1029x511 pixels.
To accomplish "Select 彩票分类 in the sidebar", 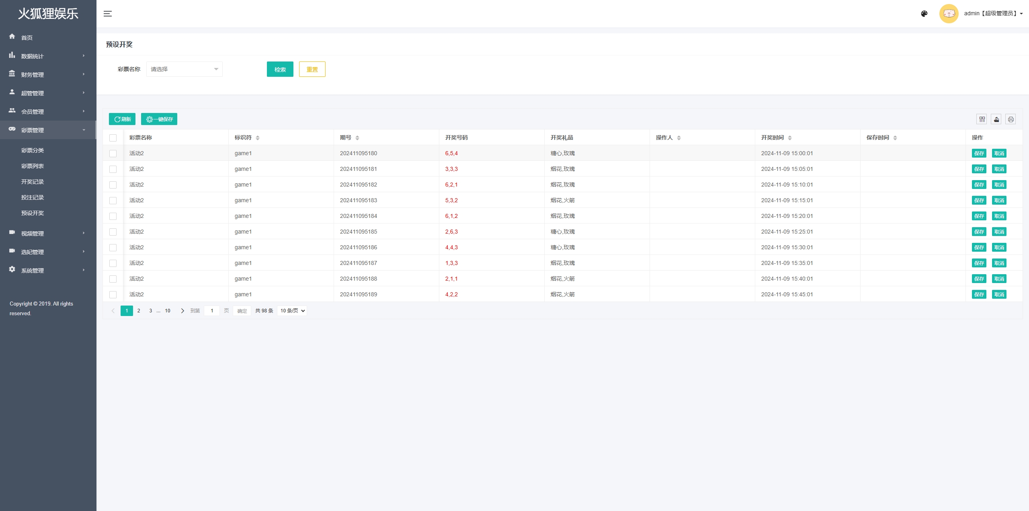I will click(x=33, y=150).
